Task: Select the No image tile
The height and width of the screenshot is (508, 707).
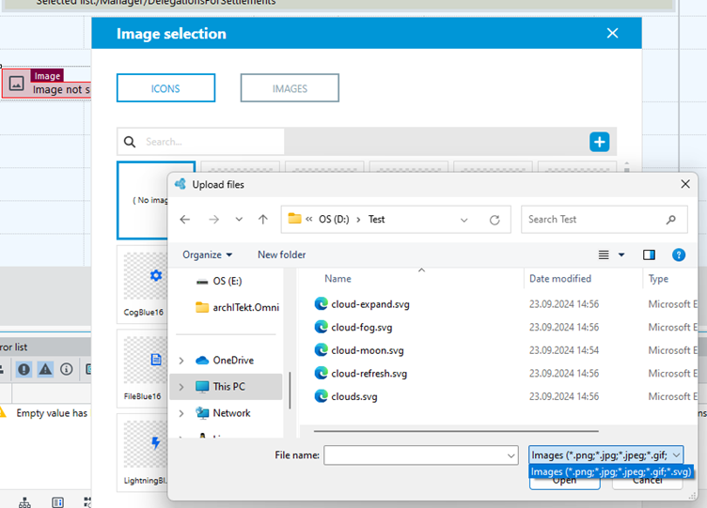Action: [x=144, y=200]
